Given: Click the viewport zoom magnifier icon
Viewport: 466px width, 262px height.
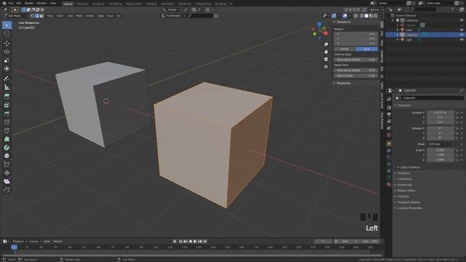Looking at the screenshot, I should (326, 44).
